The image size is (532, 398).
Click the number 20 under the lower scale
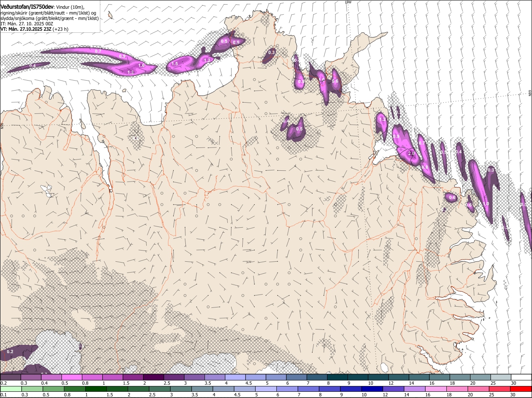(x=470, y=395)
